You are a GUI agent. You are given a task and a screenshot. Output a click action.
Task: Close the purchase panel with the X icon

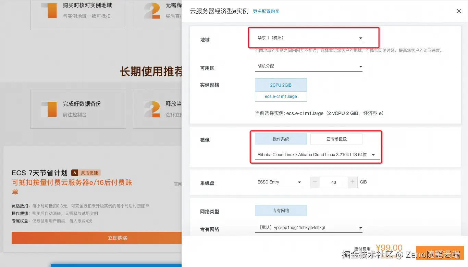click(459, 11)
